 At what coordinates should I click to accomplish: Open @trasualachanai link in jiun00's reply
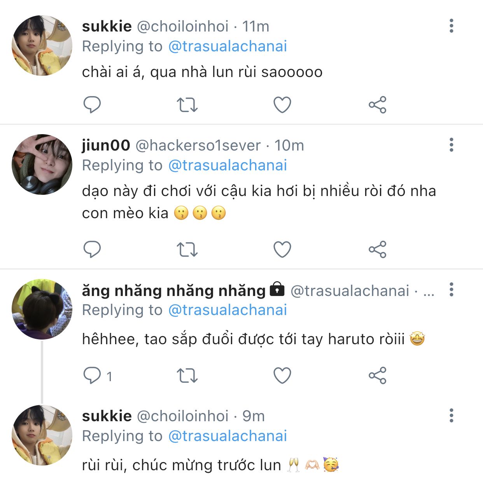click(227, 165)
